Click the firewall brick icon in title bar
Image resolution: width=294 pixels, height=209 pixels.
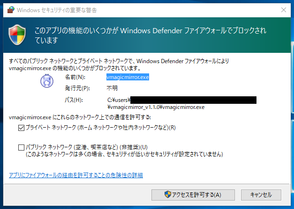pos(11,10)
